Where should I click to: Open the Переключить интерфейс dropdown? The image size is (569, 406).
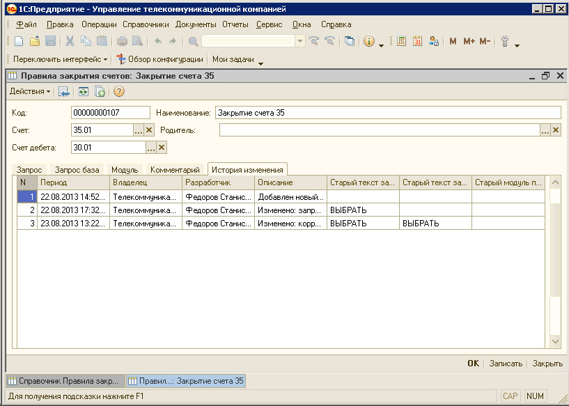[60, 59]
